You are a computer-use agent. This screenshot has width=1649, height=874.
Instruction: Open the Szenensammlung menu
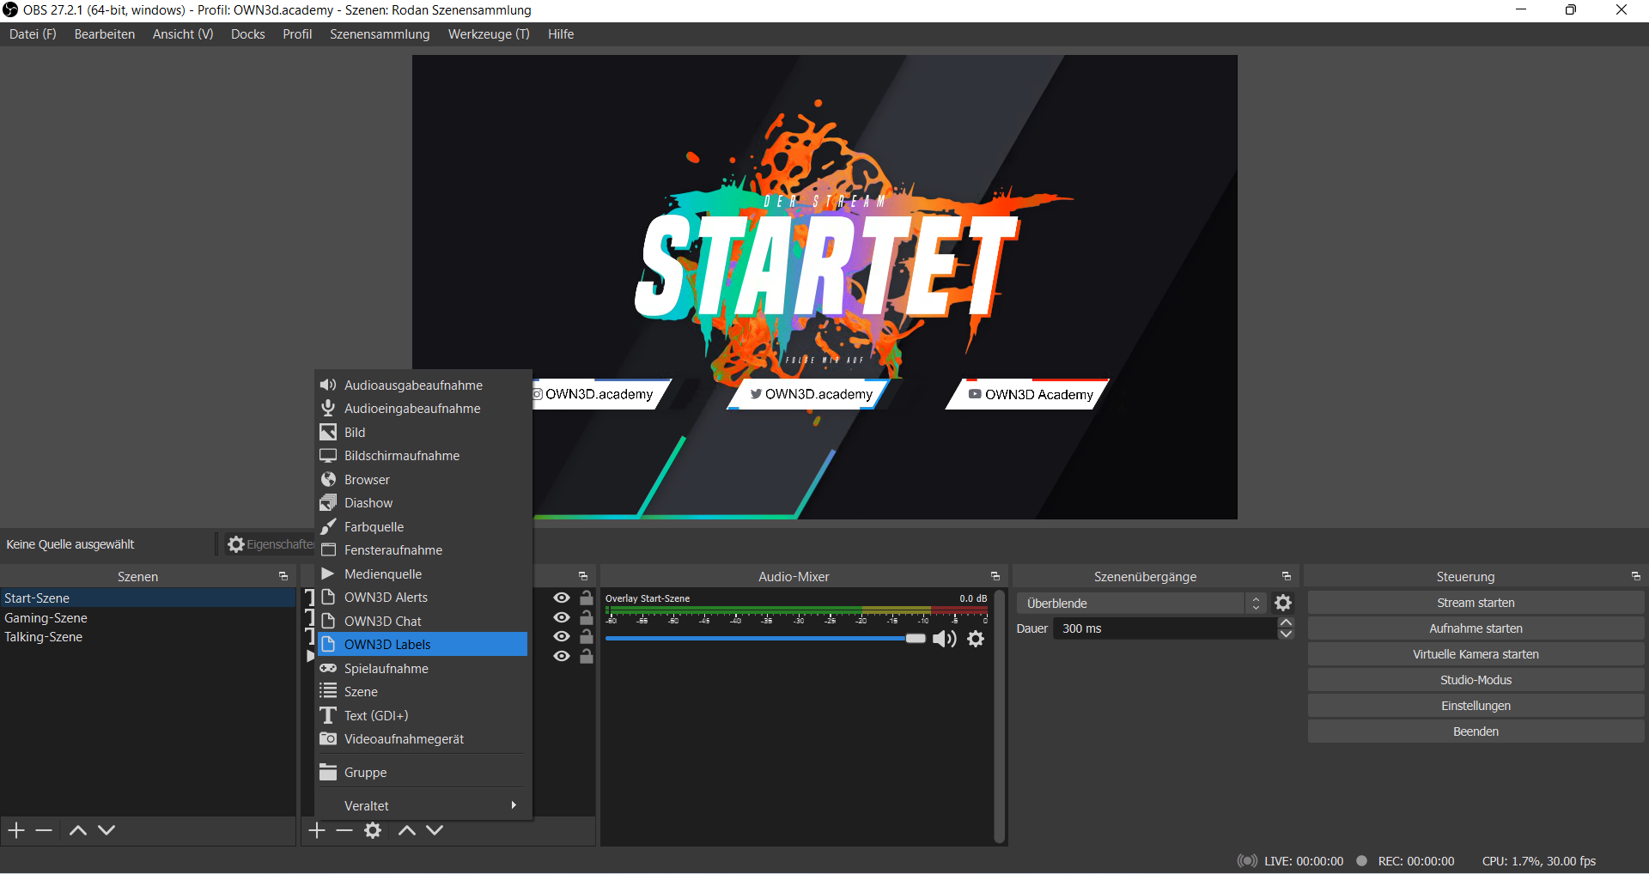(380, 34)
